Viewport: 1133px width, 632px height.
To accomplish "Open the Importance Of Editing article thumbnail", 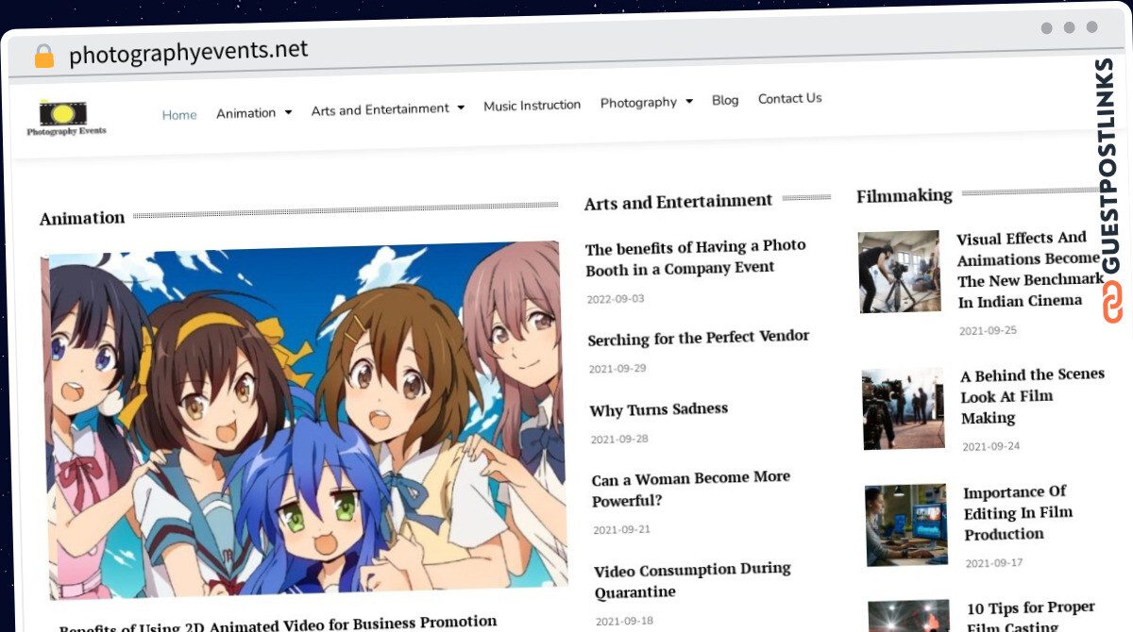I will click(906, 525).
